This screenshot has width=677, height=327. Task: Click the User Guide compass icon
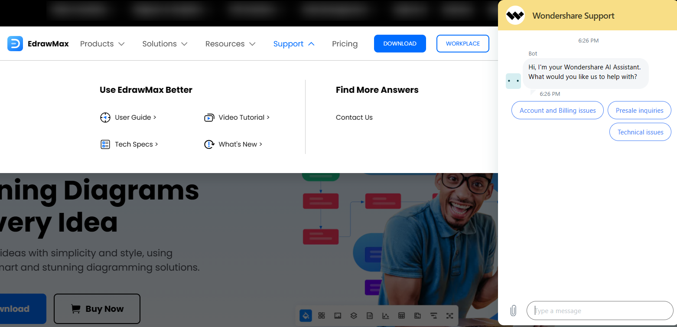pos(105,118)
